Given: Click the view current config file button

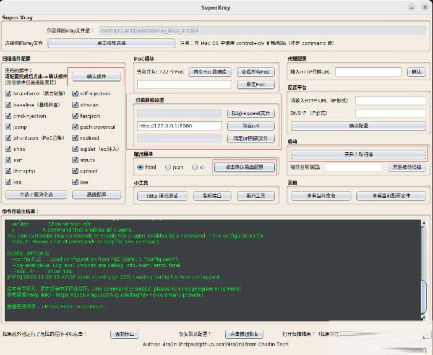Looking at the screenshot, I should [392, 195].
